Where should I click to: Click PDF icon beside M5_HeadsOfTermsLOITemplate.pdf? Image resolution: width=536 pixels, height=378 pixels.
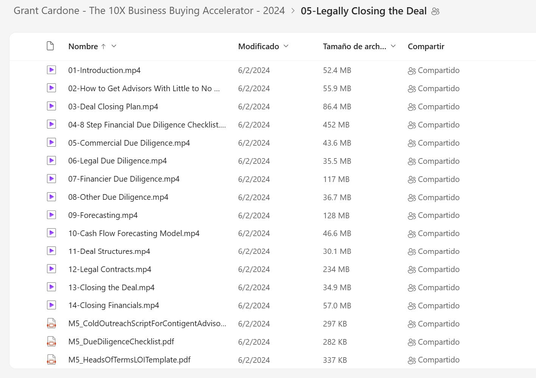coord(51,359)
